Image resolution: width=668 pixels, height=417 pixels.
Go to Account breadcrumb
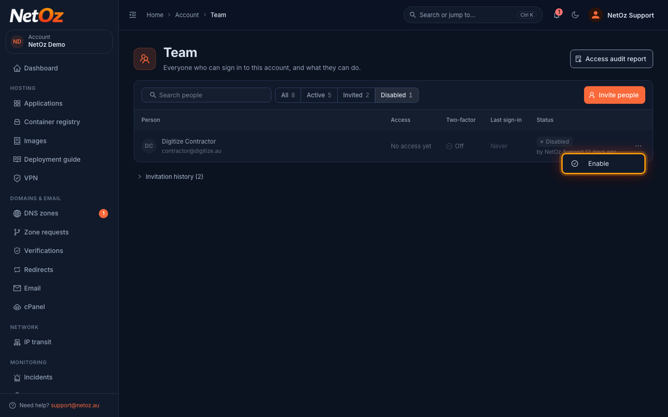click(x=187, y=15)
